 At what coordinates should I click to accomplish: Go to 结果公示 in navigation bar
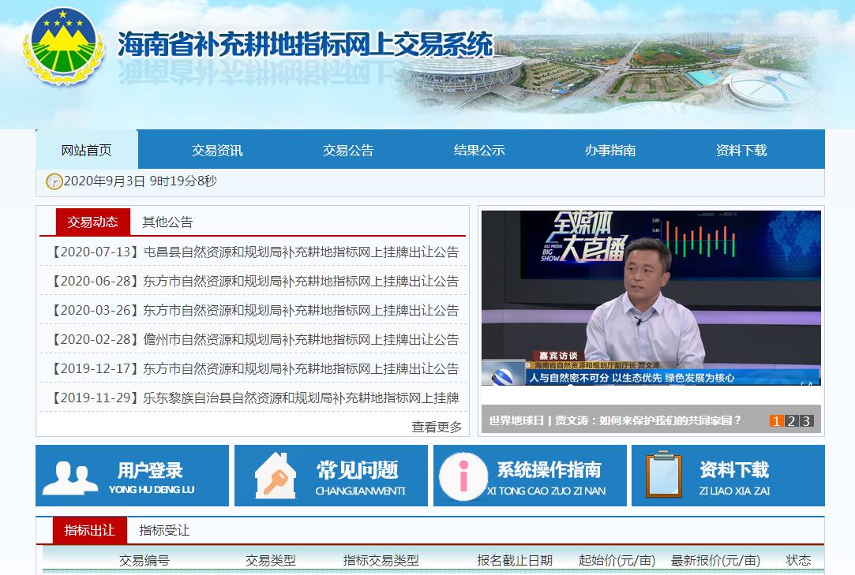coord(479,150)
